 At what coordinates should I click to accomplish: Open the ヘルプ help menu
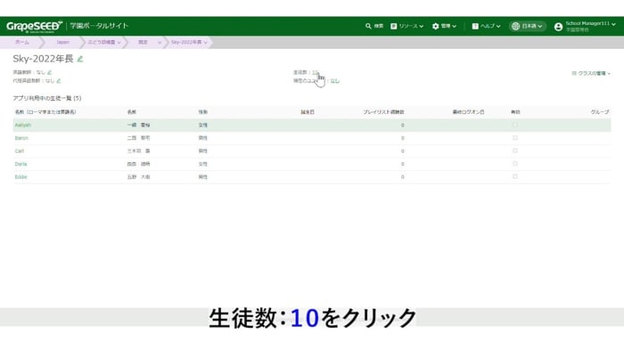coord(486,26)
